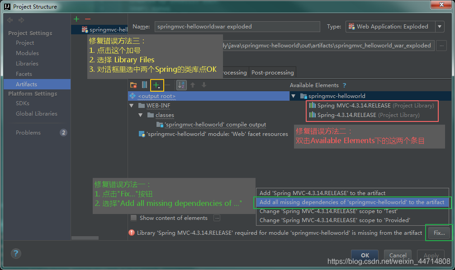Choose Change scope to 'Provided' option
The height and width of the screenshot is (270, 455).
click(352, 220)
